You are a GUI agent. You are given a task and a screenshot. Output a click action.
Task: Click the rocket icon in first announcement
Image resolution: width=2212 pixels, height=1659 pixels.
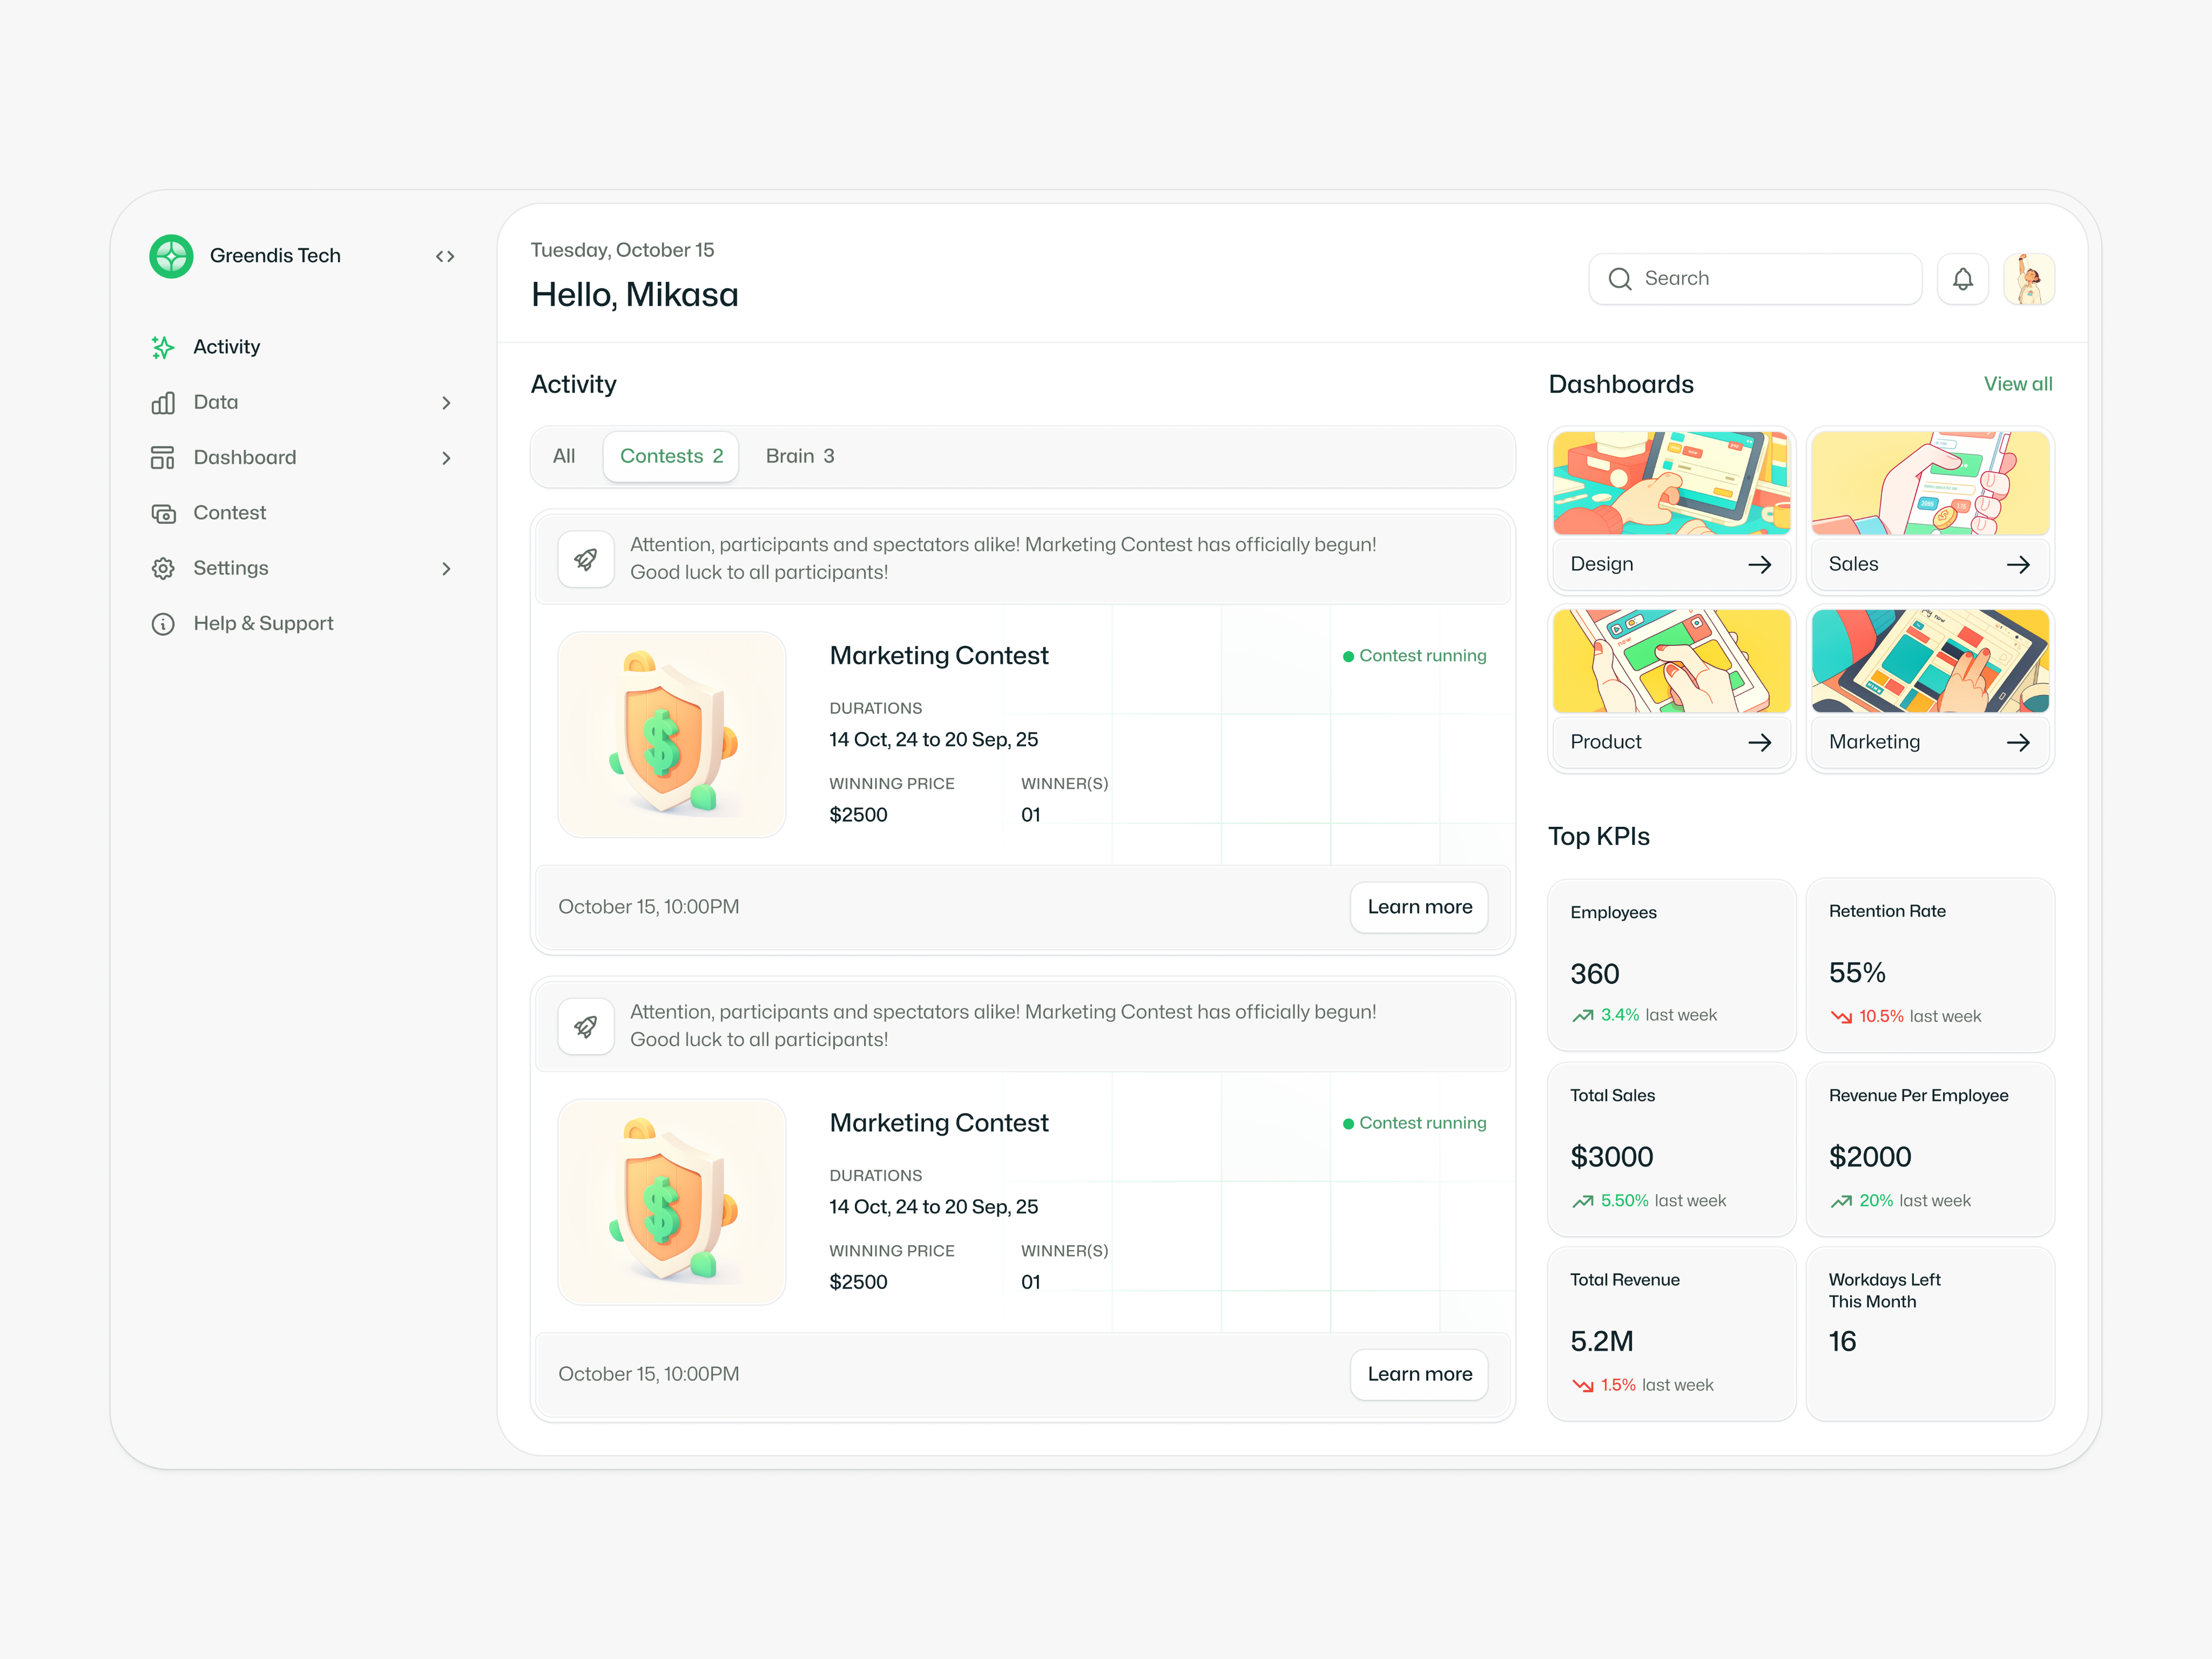click(x=586, y=559)
